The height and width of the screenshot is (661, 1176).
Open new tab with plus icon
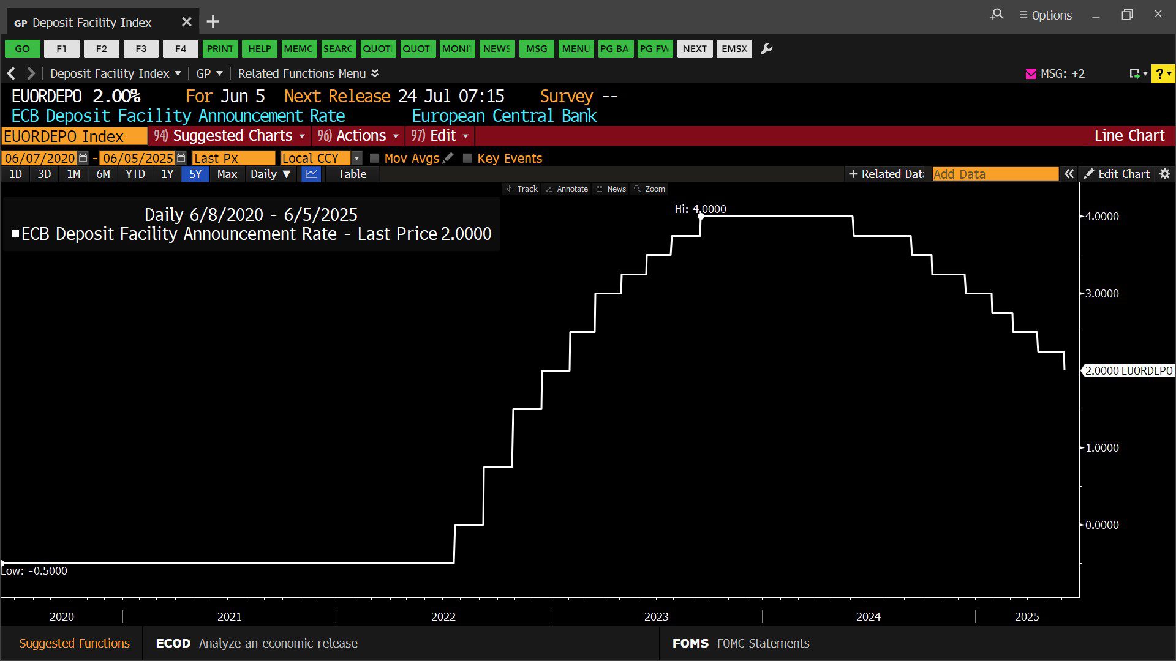213,22
